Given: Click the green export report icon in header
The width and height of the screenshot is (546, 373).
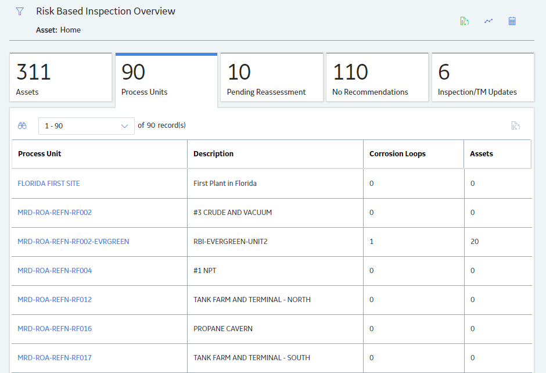Looking at the screenshot, I should pos(465,21).
